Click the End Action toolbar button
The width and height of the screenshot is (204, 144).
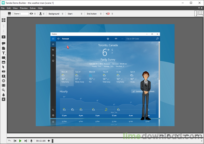92,14
